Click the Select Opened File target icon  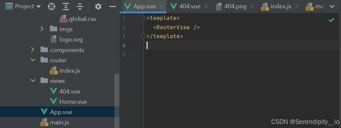(x=51, y=7)
